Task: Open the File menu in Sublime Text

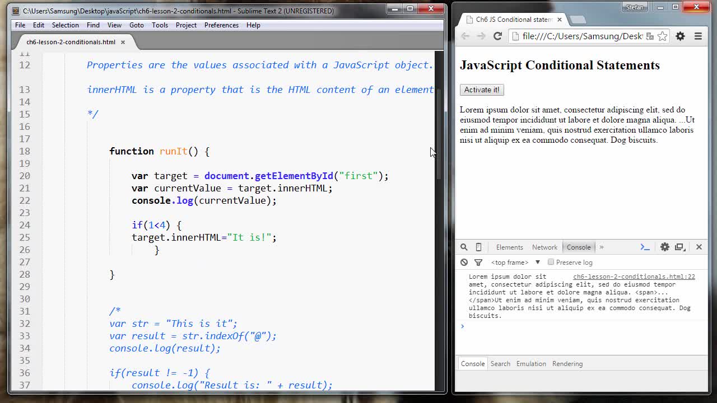Action: pyautogui.click(x=20, y=25)
